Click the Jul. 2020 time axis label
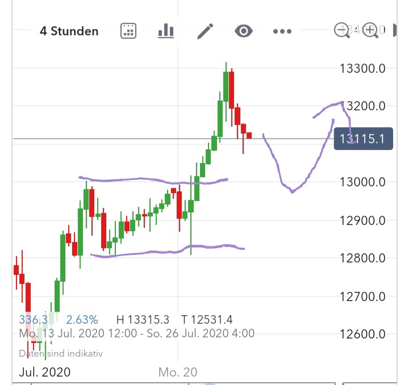409x385 pixels. (45, 372)
